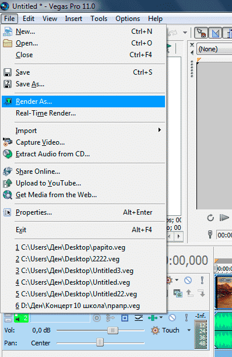The width and height of the screenshot is (232, 357).
Task: Expand the Import submenu
Action: (83, 131)
